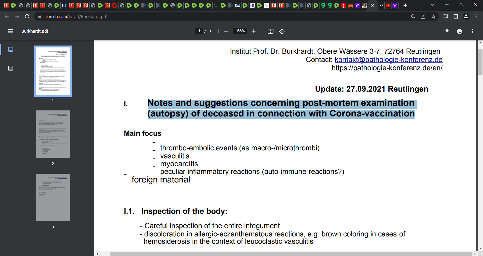This screenshot has width=483, height=256.
Task: Open PDF viewer more actions menu
Action: click(x=472, y=31)
